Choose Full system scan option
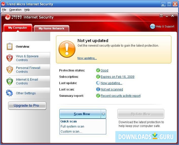The width and height of the screenshot is (179, 145). click(83, 126)
